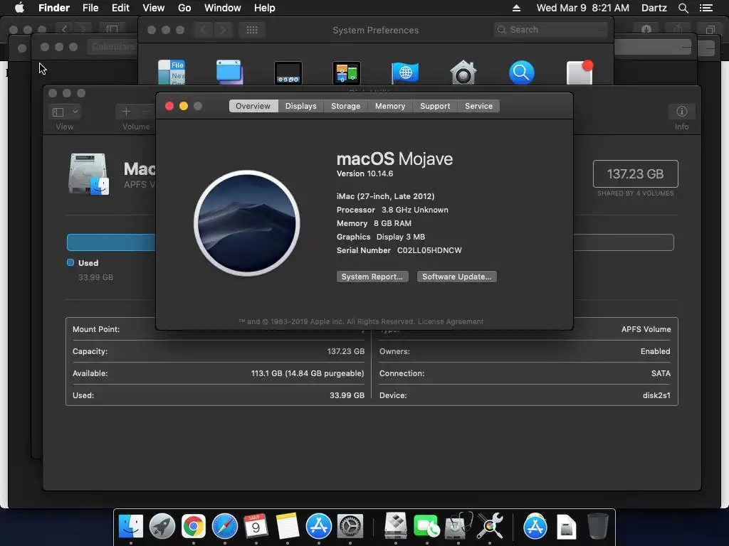The height and width of the screenshot is (546, 729).
Task: Open Language & Region flag icon
Action: tap(405, 73)
